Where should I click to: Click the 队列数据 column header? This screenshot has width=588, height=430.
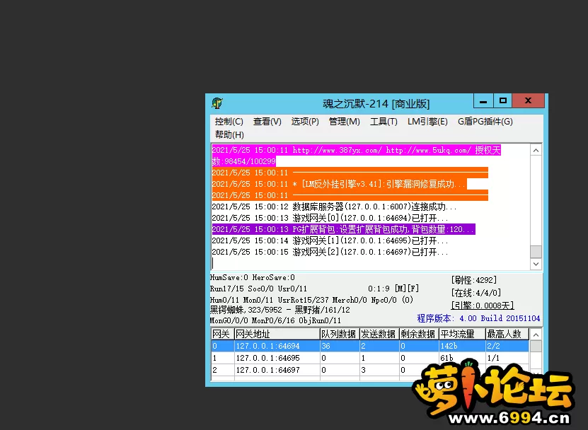click(340, 334)
